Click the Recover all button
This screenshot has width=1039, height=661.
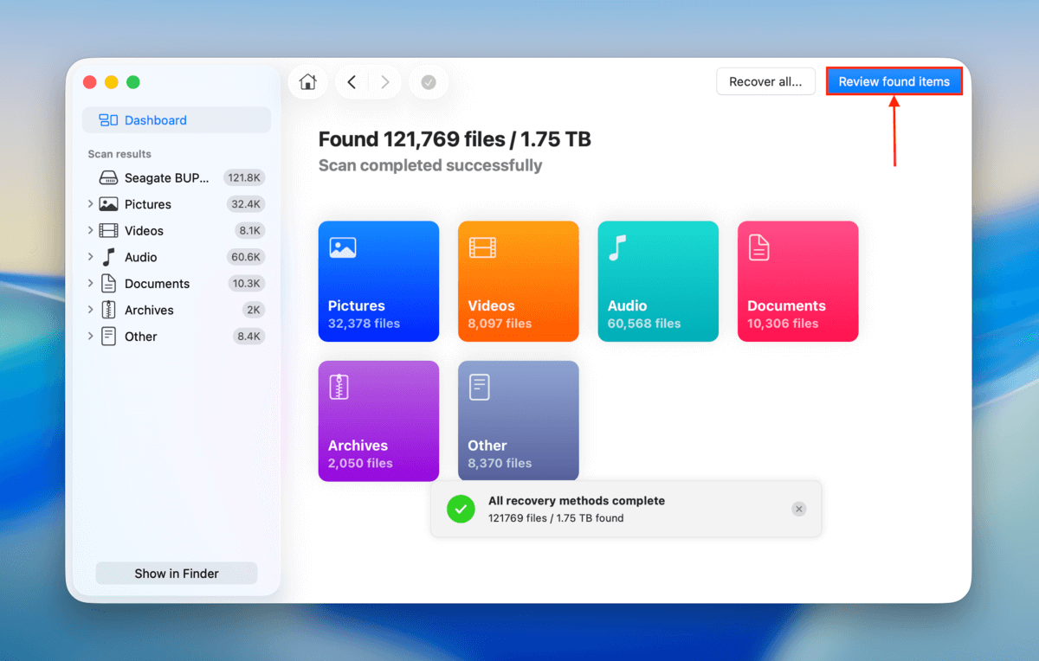click(x=765, y=80)
